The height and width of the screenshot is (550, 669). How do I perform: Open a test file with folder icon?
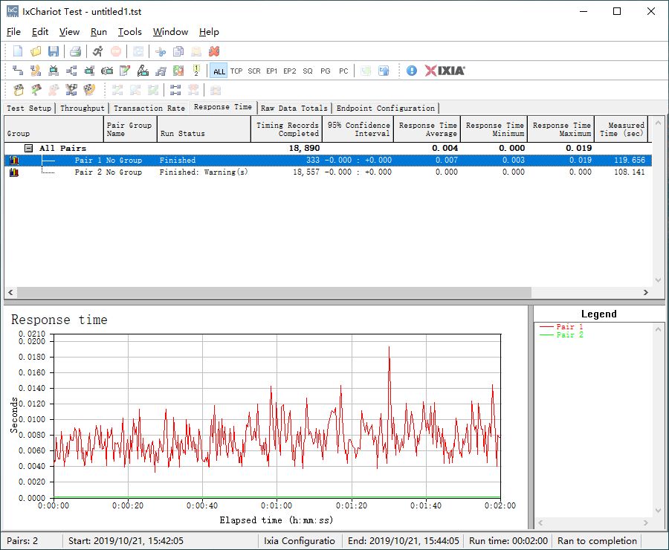pos(36,51)
